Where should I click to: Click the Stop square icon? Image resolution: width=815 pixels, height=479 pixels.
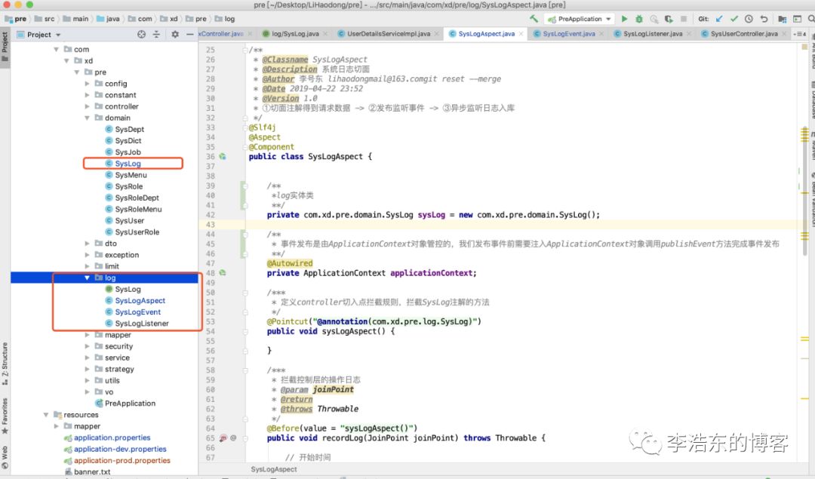[684, 19]
